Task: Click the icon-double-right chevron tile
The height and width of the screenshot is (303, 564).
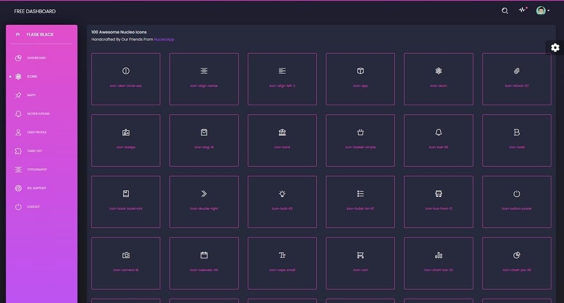Action: pos(204,202)
